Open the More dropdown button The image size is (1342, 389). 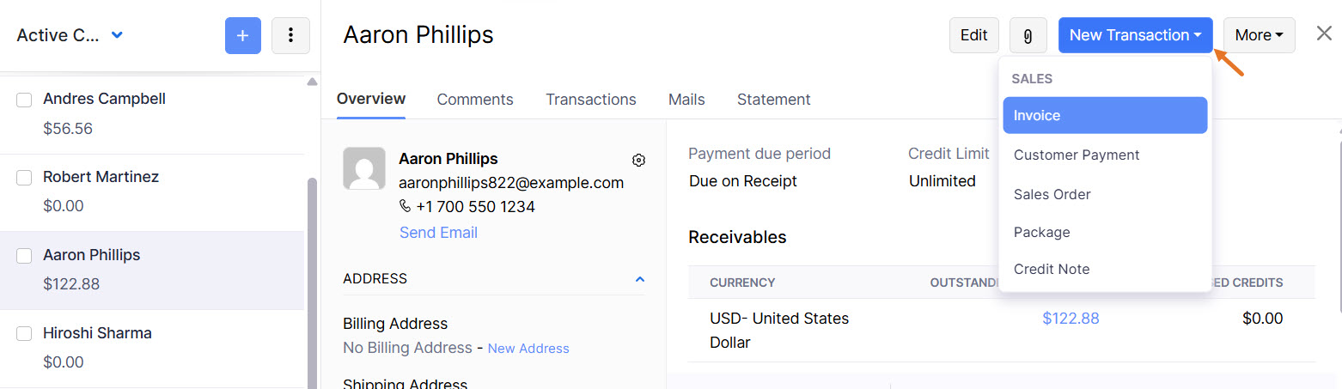(1259, 35)
